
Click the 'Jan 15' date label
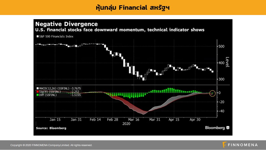click(x=55, y=120)
